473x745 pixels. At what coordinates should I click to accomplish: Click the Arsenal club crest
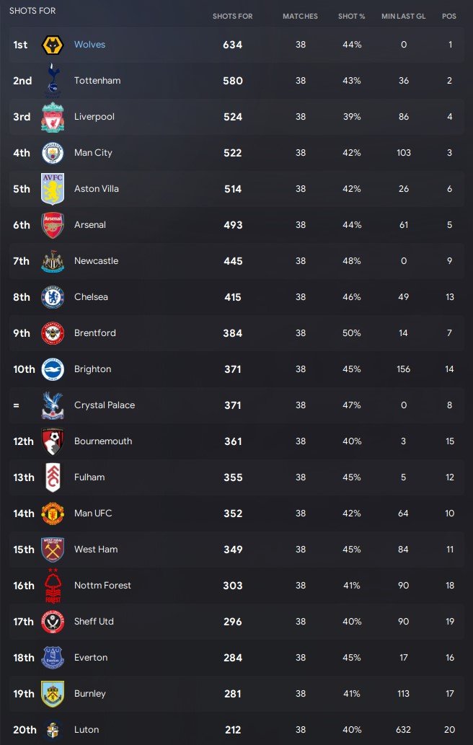tap(53, 225)
